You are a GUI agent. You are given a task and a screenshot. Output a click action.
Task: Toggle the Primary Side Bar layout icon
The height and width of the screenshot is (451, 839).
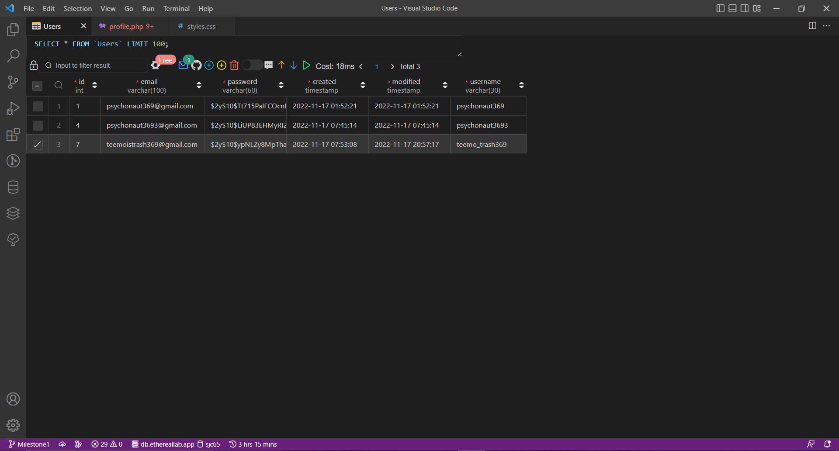point(721,8)
